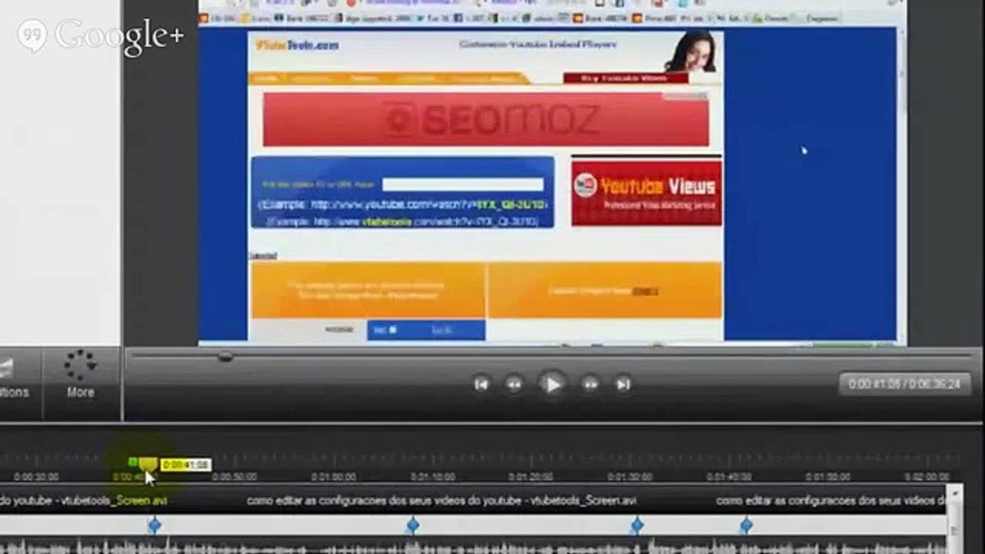Image resolution: width=985 pixels, height=554 pixels.
Task: Step forward with the fast-forward button
Action: 590,384
